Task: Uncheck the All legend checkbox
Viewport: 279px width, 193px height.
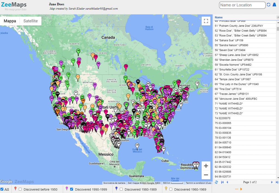Action: pyautogui.click(x=2, y=189)
